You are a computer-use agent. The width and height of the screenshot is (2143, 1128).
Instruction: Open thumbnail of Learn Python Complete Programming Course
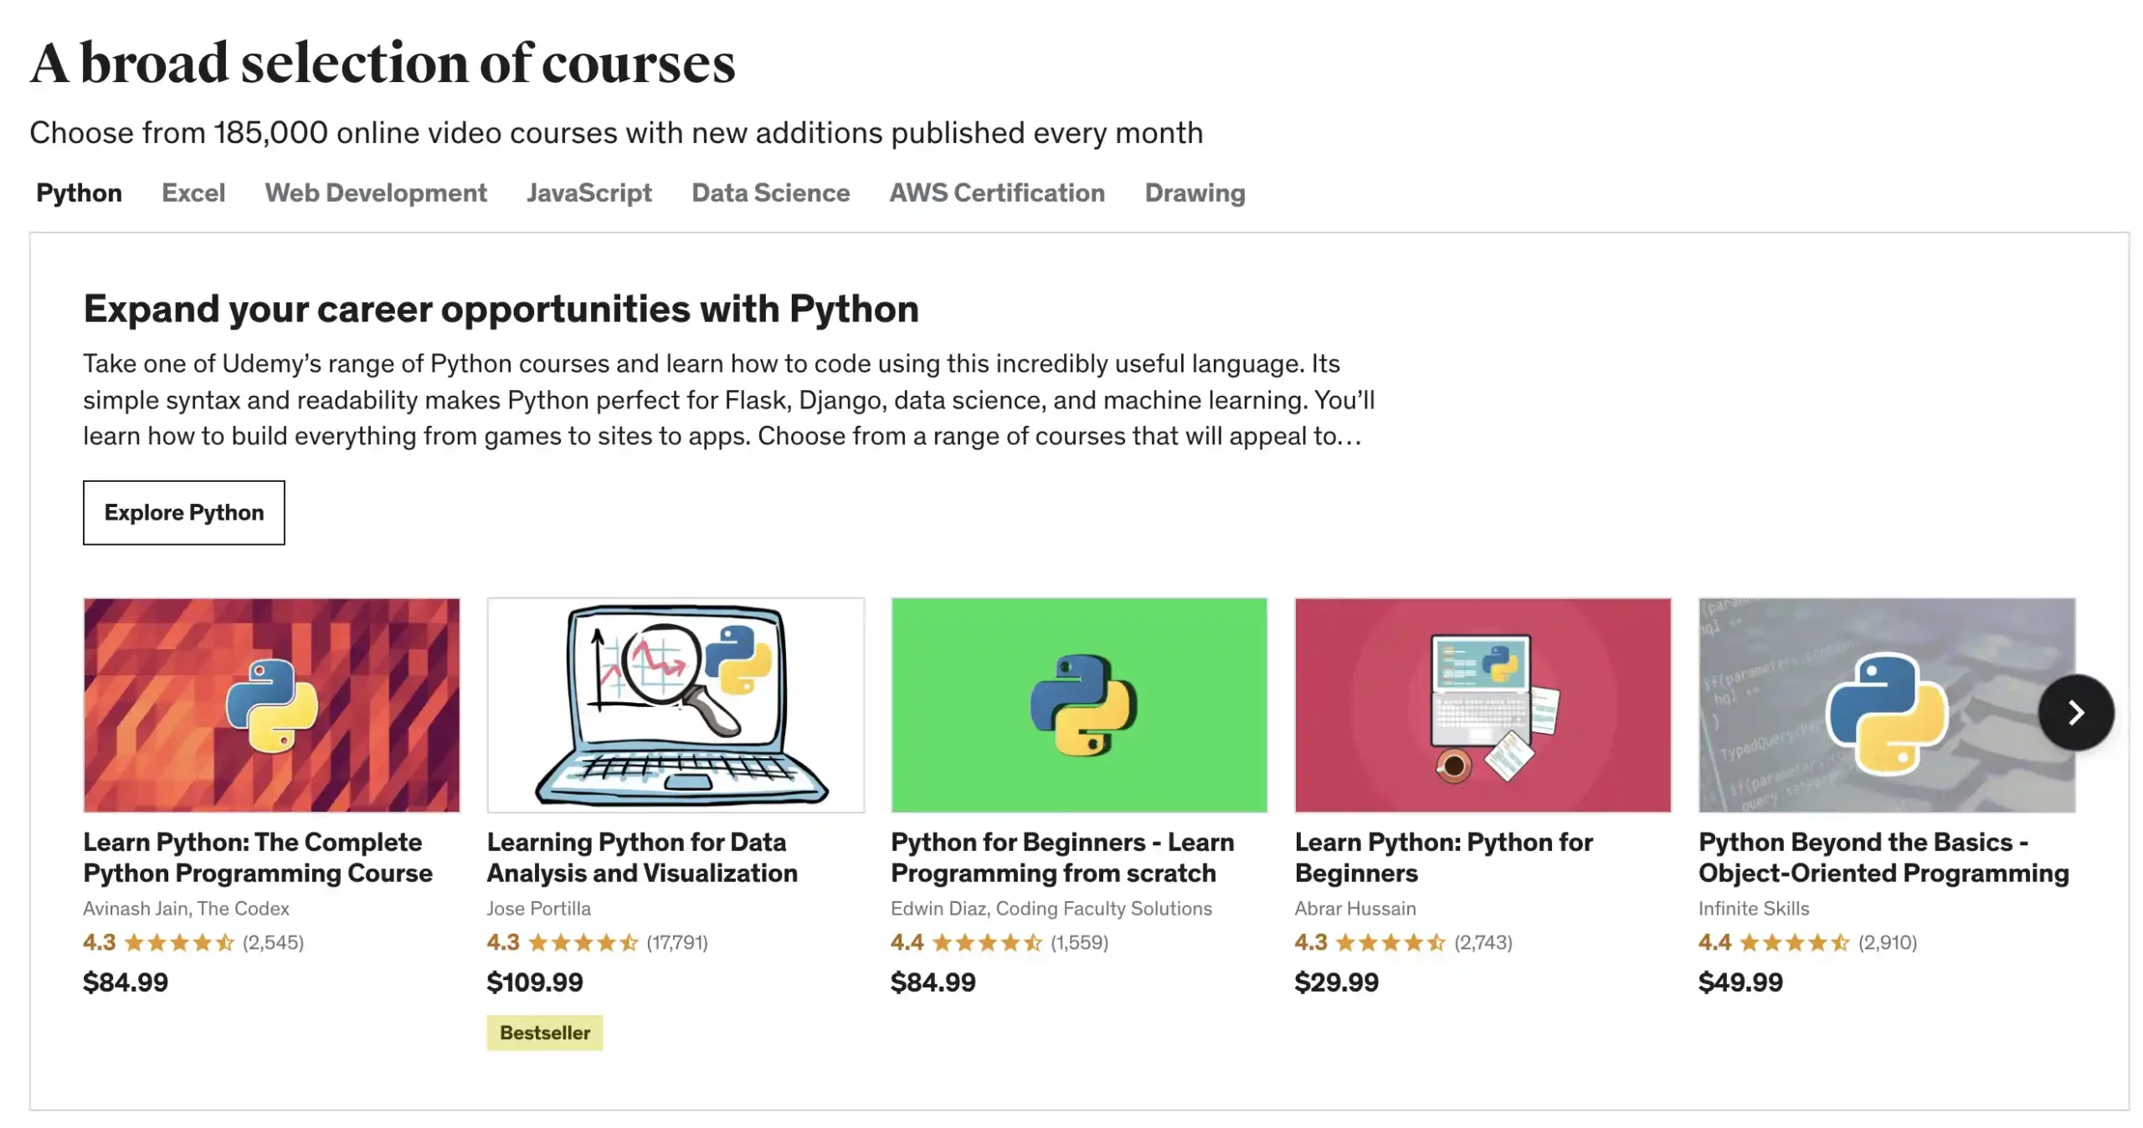(271, 705)
